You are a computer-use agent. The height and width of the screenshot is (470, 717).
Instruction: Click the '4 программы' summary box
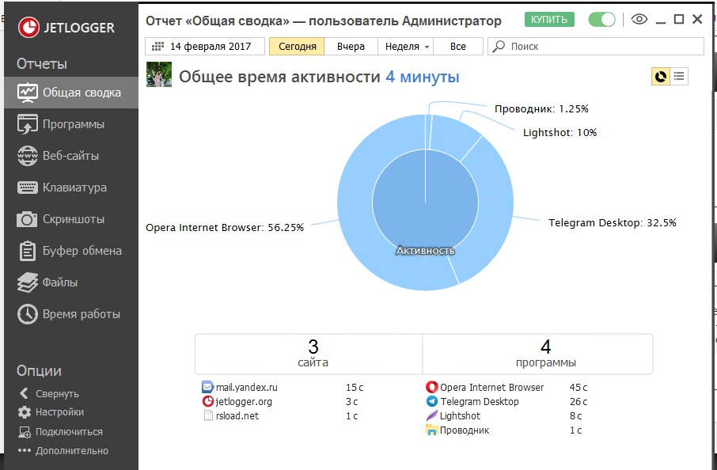click(x=538, y=354)
